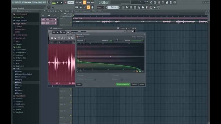
Task: Toggle the orange link/snap icon in toolbar
Action: pyautogui.click(x=88, y=7)
